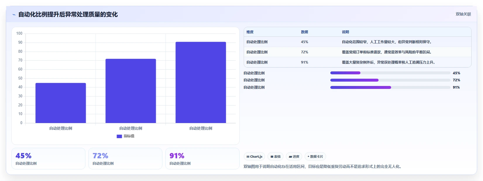Select the 进度 tag chip

tap(294, 157)
